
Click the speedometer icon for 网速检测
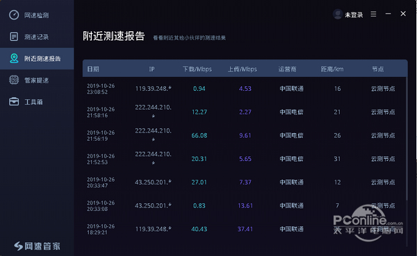(x=14, y=15)
